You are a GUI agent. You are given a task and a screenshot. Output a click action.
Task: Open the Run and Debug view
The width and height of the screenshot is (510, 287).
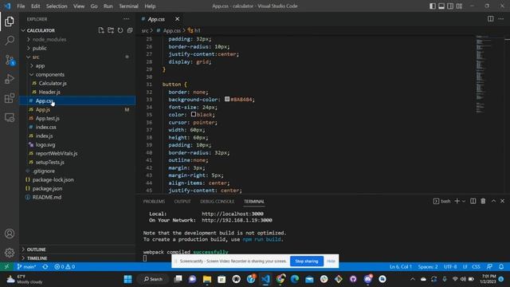pos(10,79)
